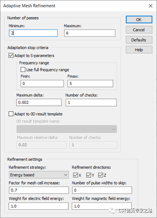Confirm settings with the OK button
The image size is (157, 218).
point(139,20)
